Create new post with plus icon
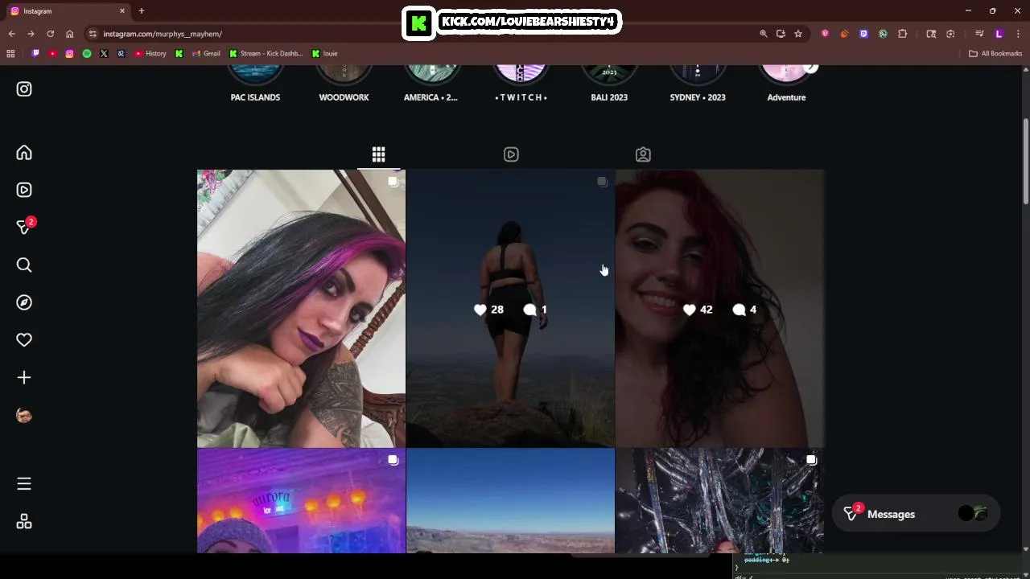Image resolution: width=1030 pixels, height=579 pixels. click(24, 377)
